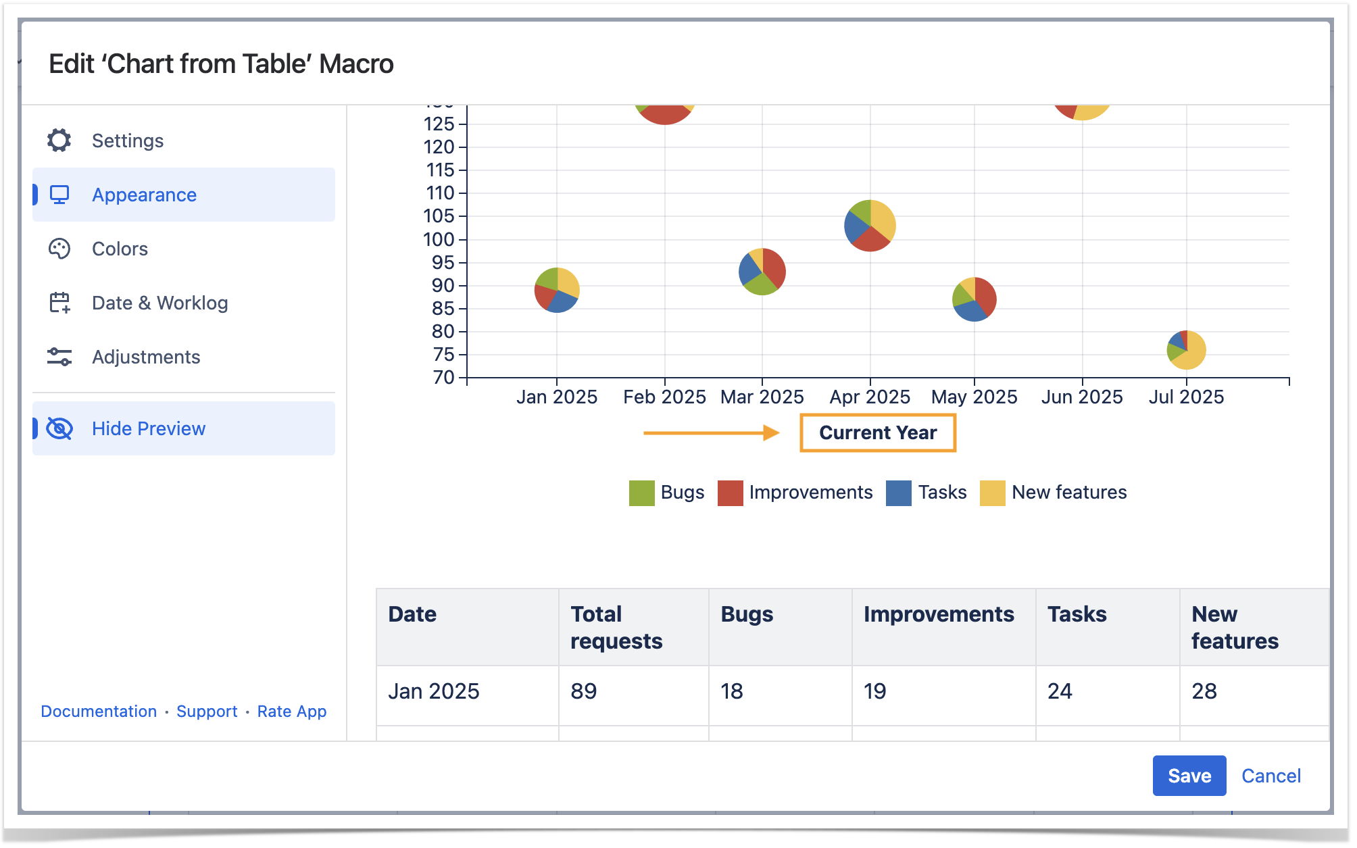The image size is (1357, 848).
Task: Cancel macro editing
Action: pyautogui.click(x=1270, y=776)
